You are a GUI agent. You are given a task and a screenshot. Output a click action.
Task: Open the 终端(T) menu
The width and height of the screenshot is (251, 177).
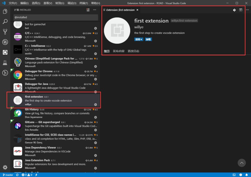84,3
